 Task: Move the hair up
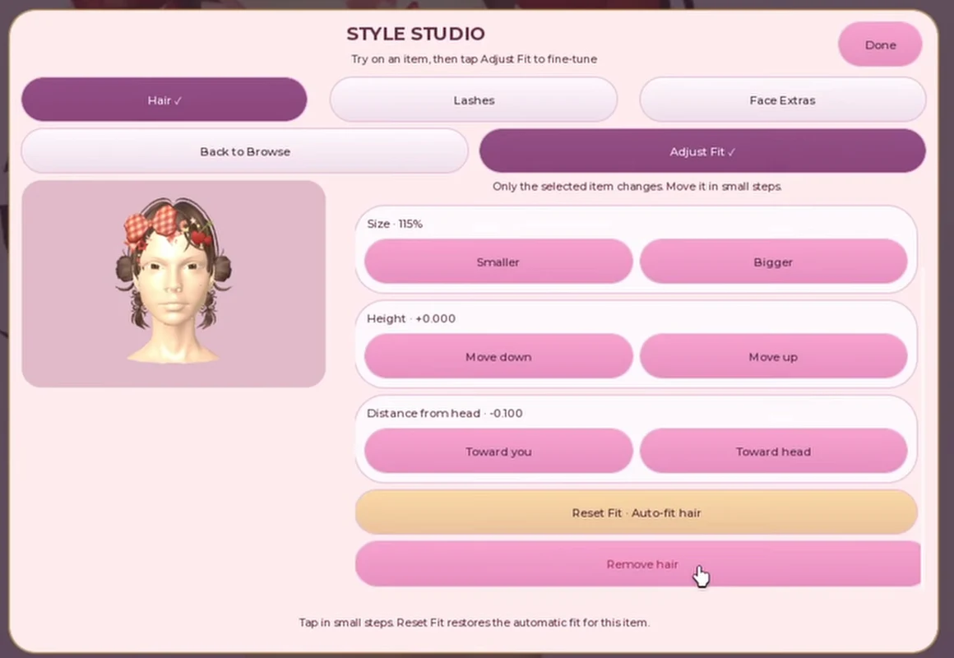[x=773, y=357]
